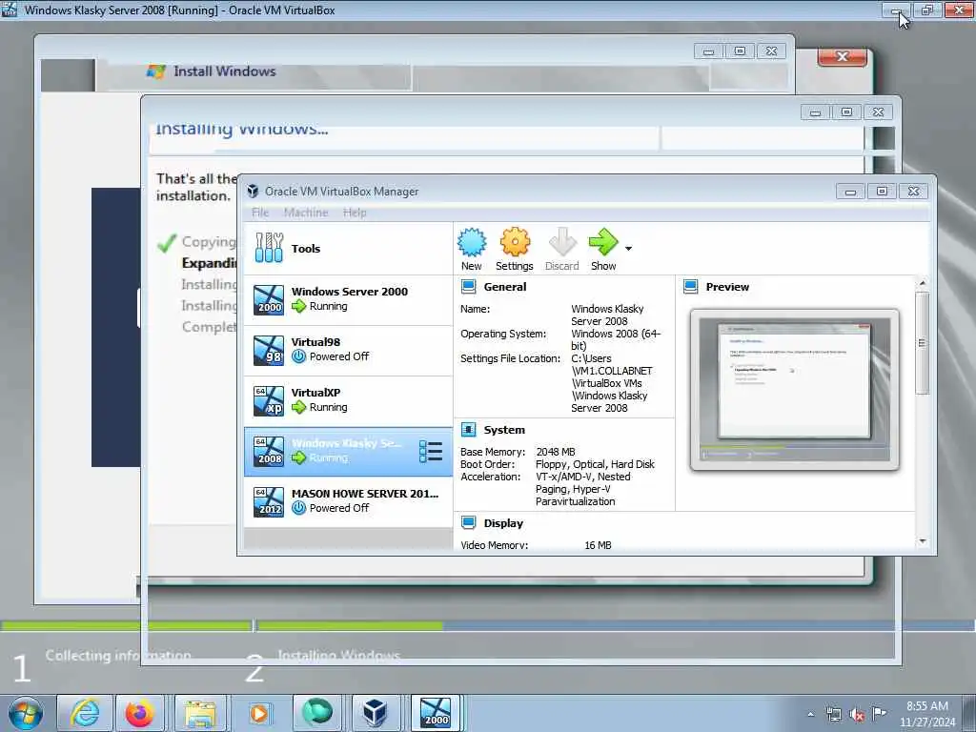Click the network tray icon

(x=833, y=714)
